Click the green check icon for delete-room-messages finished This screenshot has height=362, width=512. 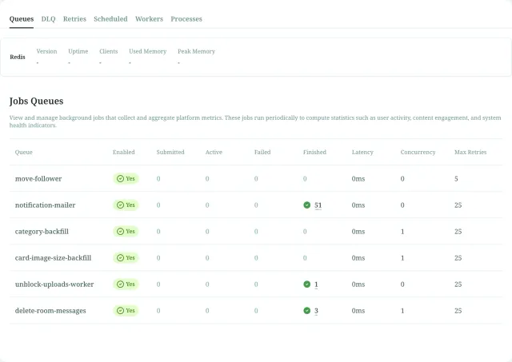tap(307, 311)
